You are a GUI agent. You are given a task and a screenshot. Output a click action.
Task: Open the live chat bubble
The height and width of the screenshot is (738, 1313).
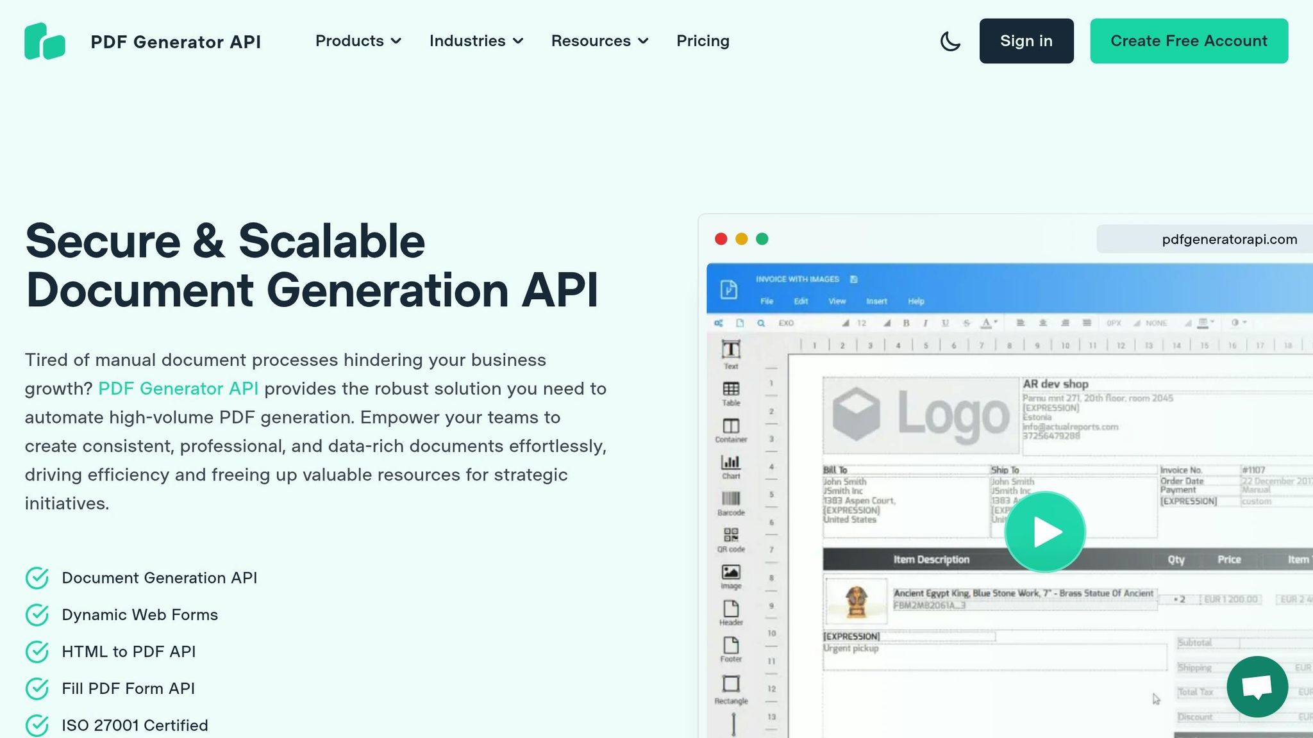[x=1257, y=687]
